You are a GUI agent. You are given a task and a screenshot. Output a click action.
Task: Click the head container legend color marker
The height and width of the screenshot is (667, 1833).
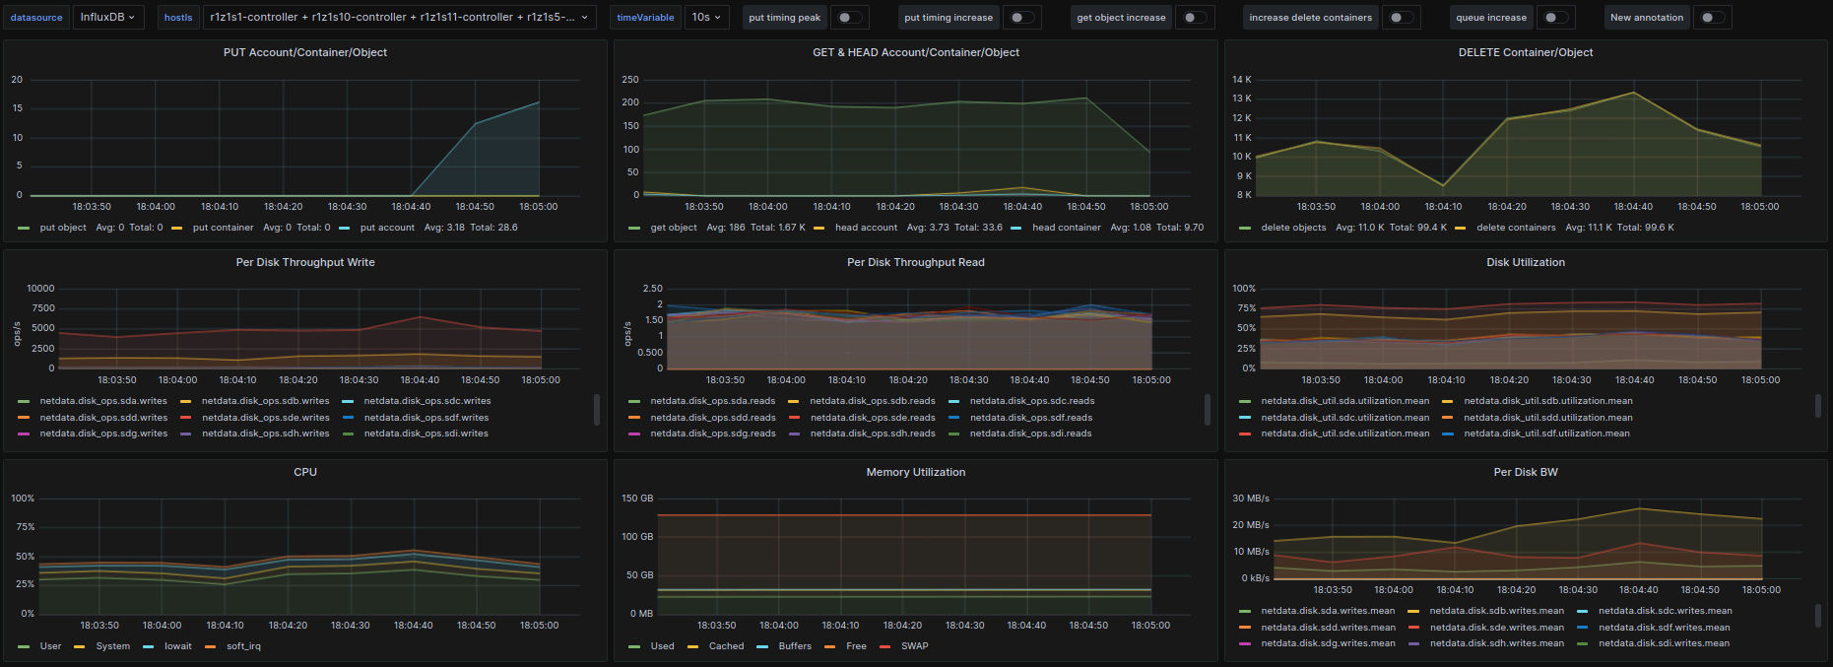click(1015, 228)
